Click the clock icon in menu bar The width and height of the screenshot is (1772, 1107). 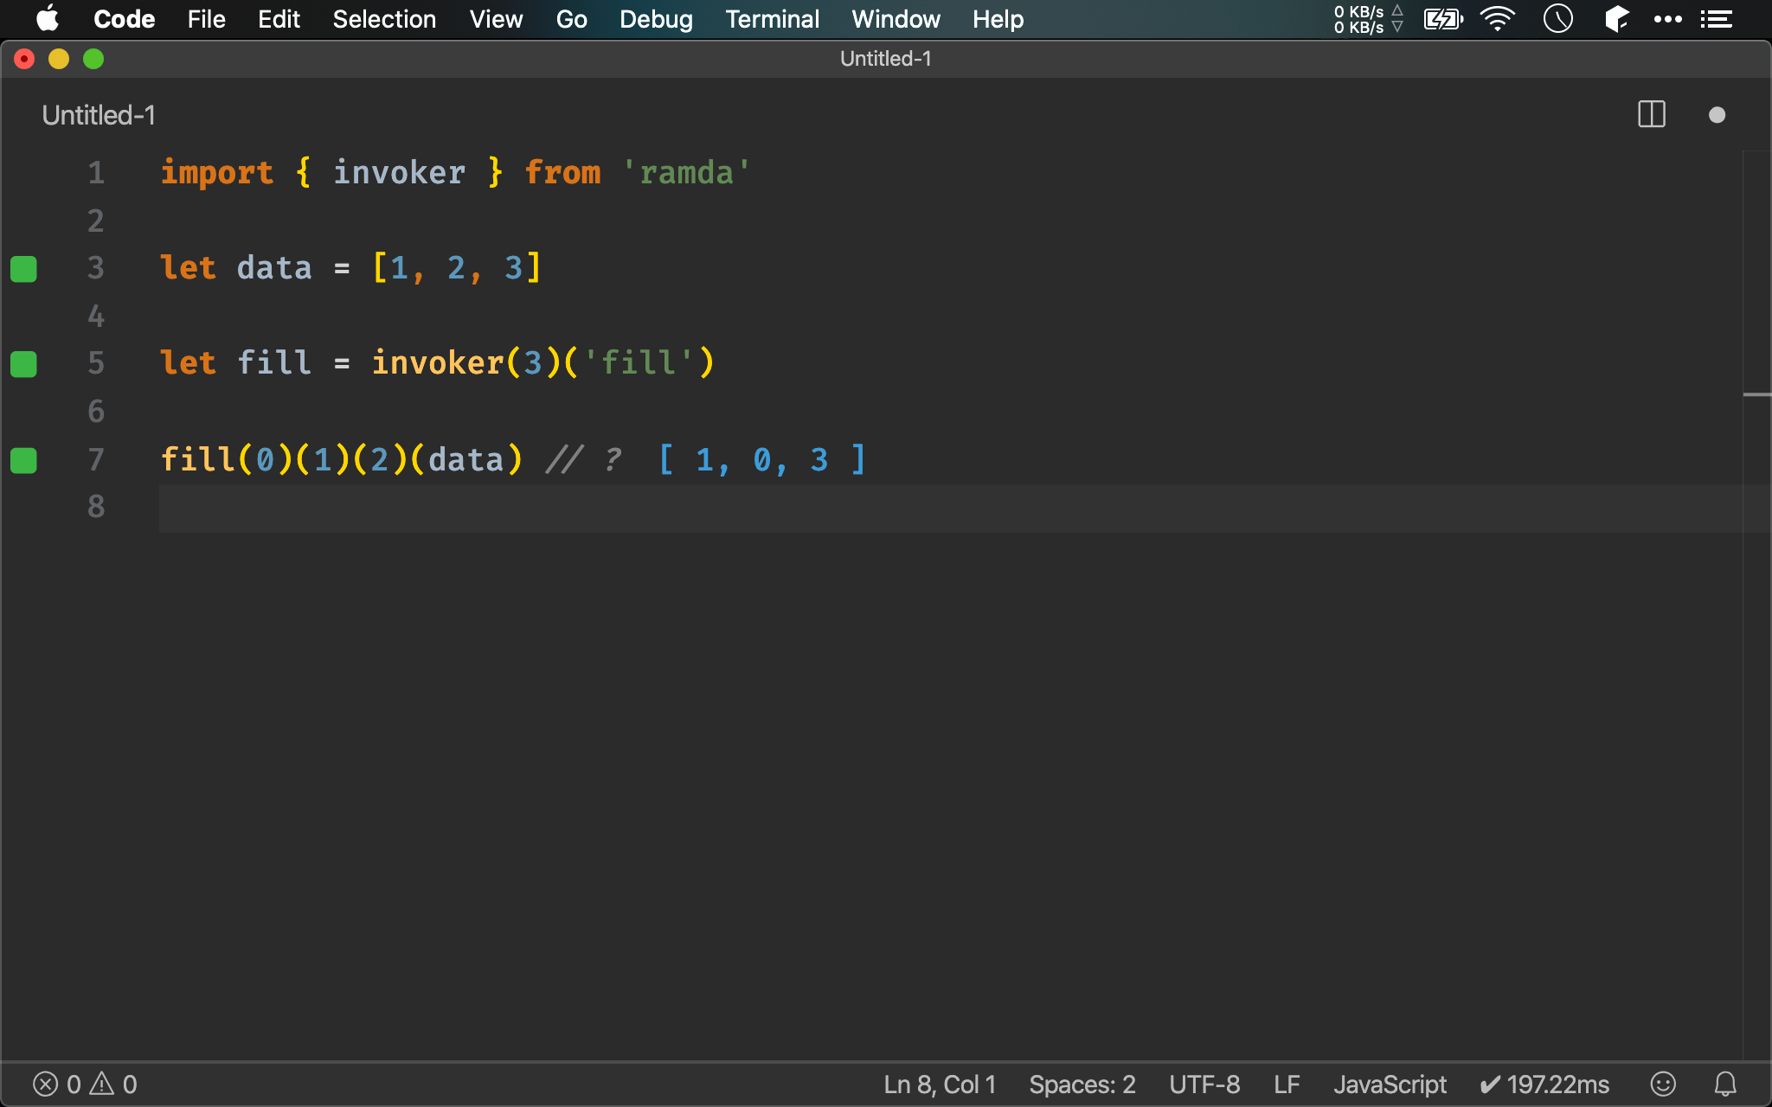[1557, 19]
